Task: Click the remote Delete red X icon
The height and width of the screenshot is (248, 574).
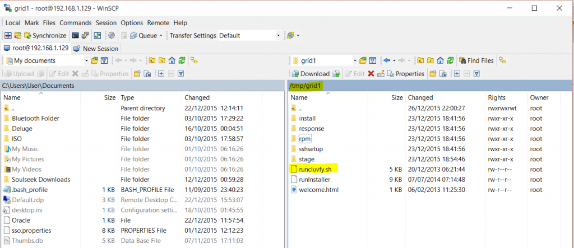Action: tap(371, 73)
